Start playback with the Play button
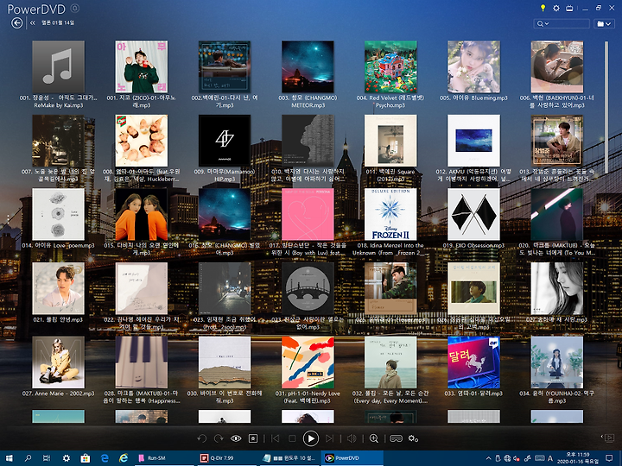622x466 pixels. point(311,438)
